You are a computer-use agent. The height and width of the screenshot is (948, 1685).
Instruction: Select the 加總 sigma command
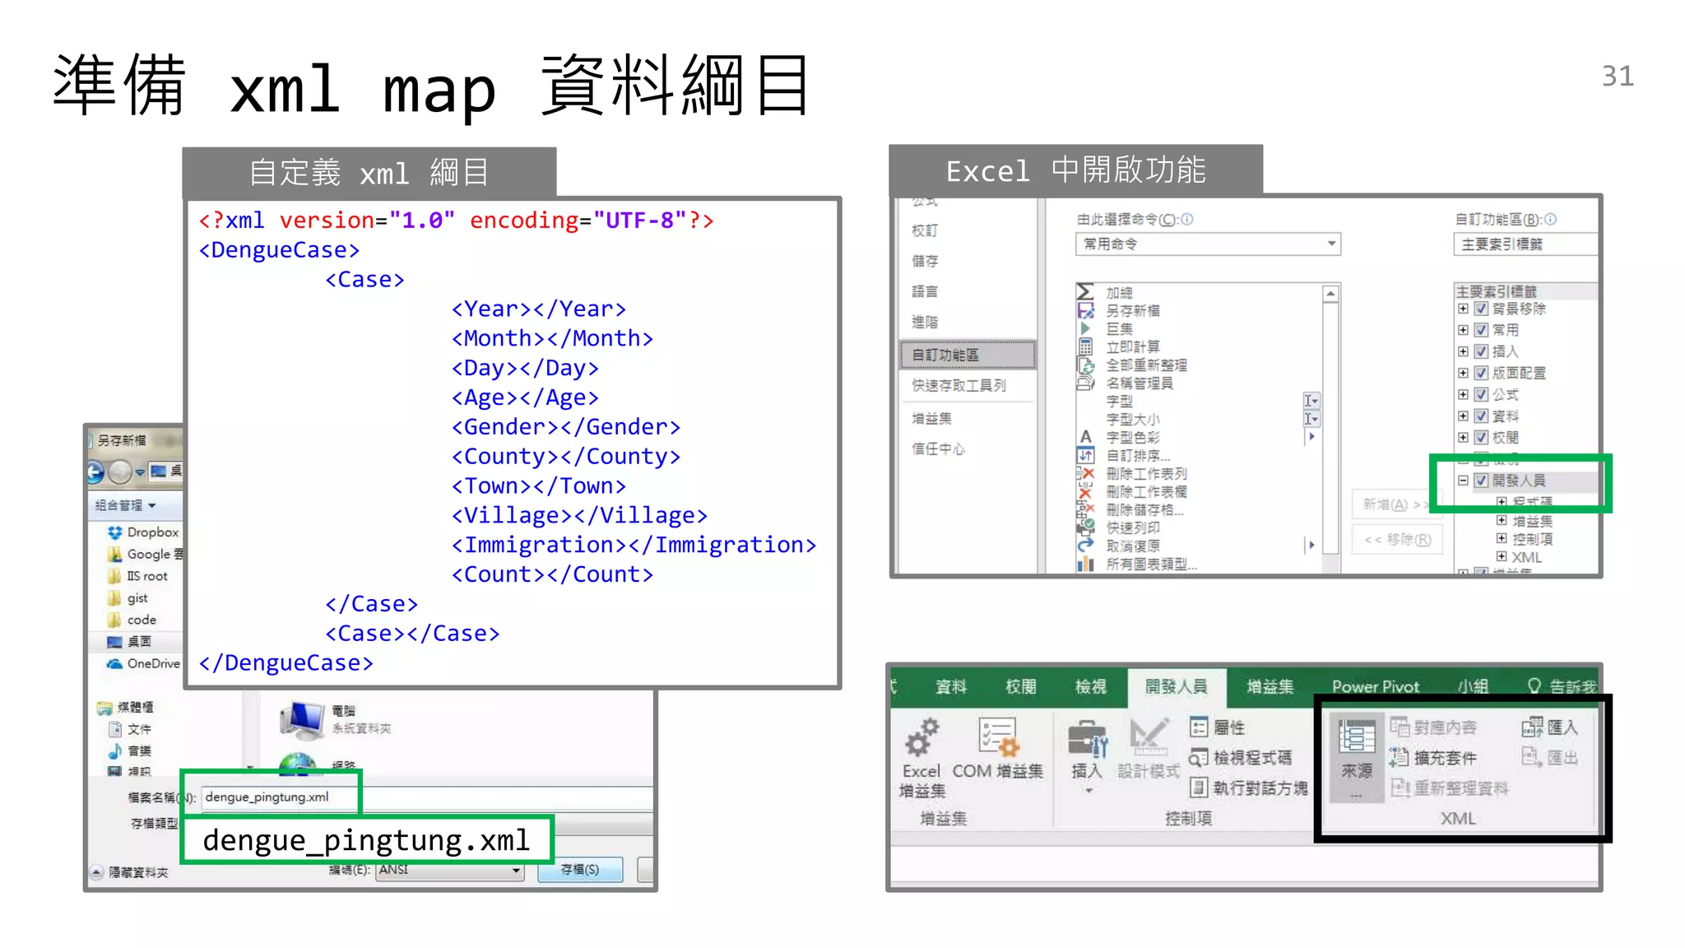click(x=1107, y=292)
